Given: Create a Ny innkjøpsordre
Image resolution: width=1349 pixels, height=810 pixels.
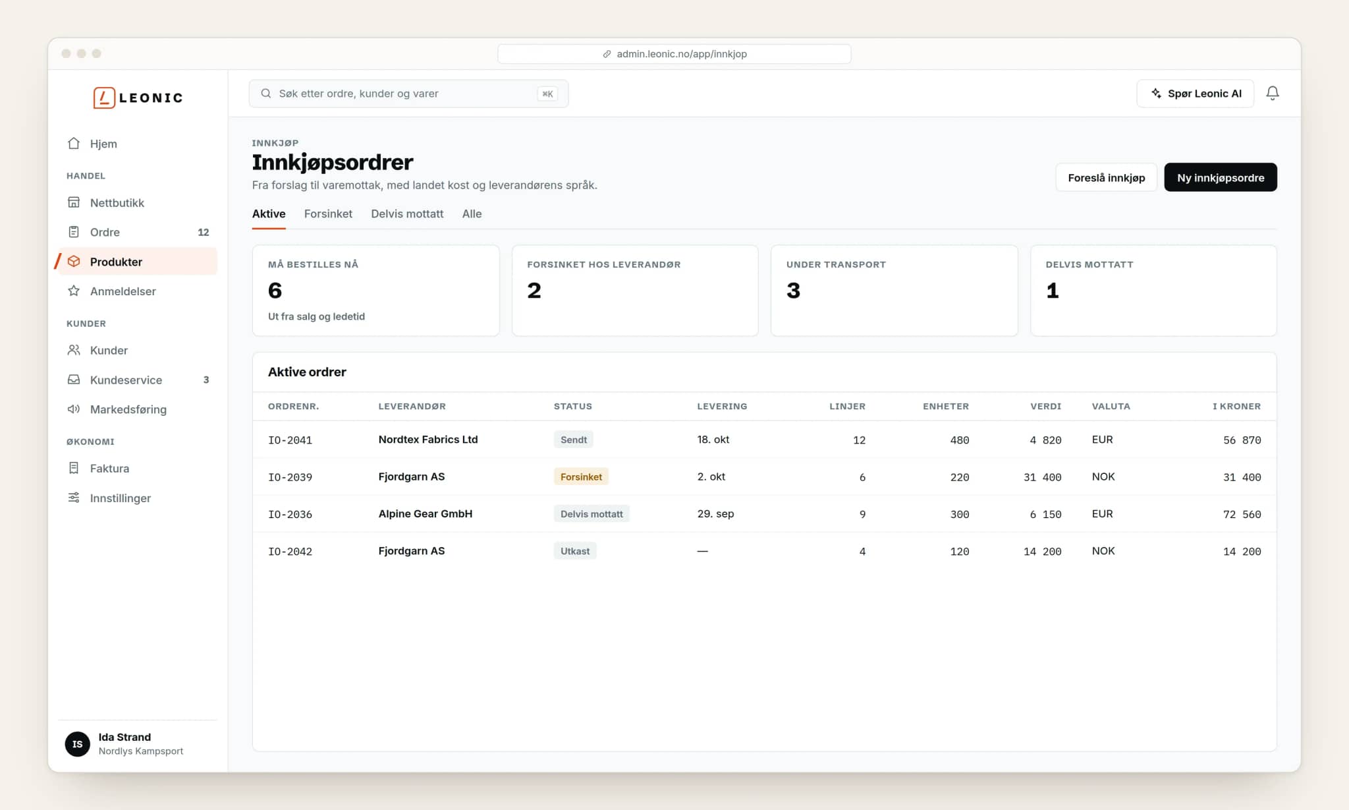Looking at the screenshot, I should click(1220, 177).
